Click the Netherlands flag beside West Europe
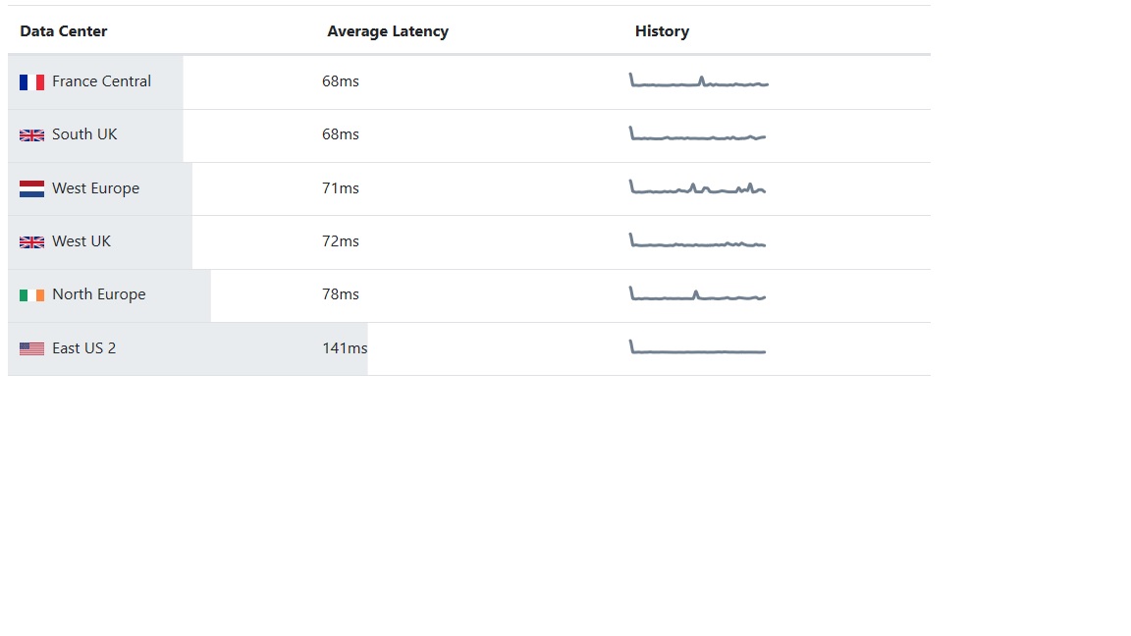This screenshot has width=1131, height=636. tap(31, 188)
